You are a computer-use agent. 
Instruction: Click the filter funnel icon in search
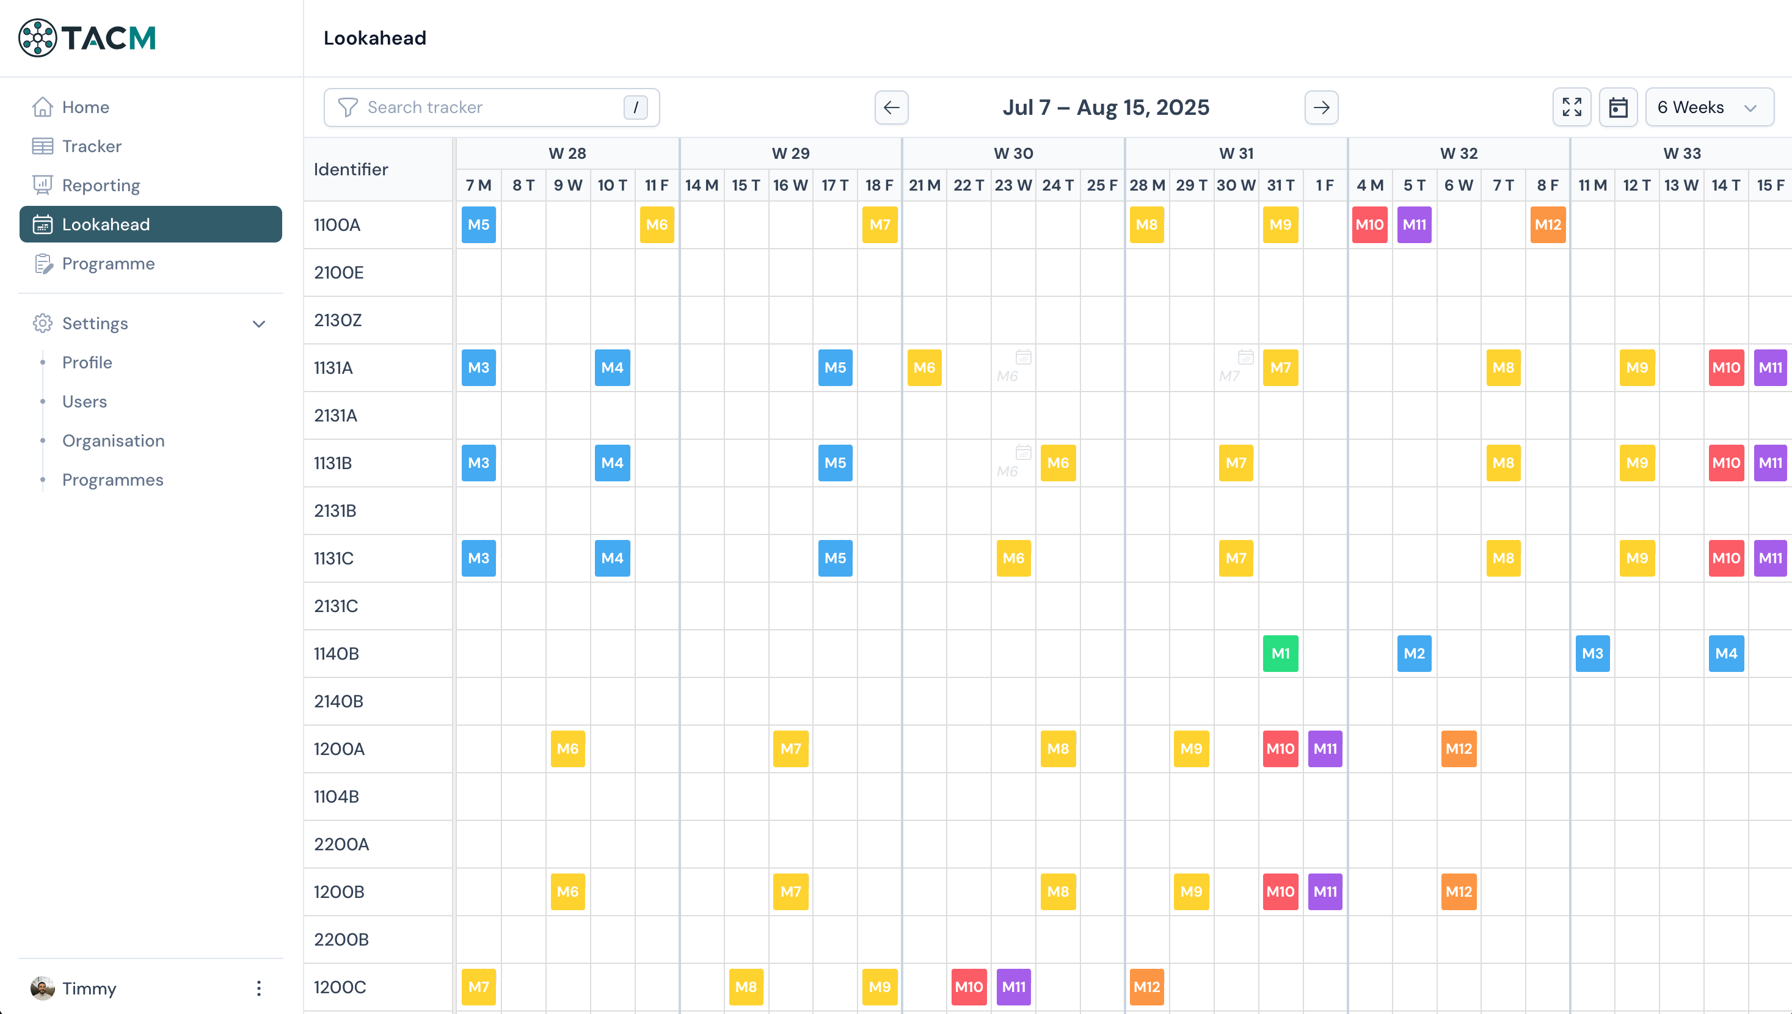pyautogui.click(x=348, y=108)
